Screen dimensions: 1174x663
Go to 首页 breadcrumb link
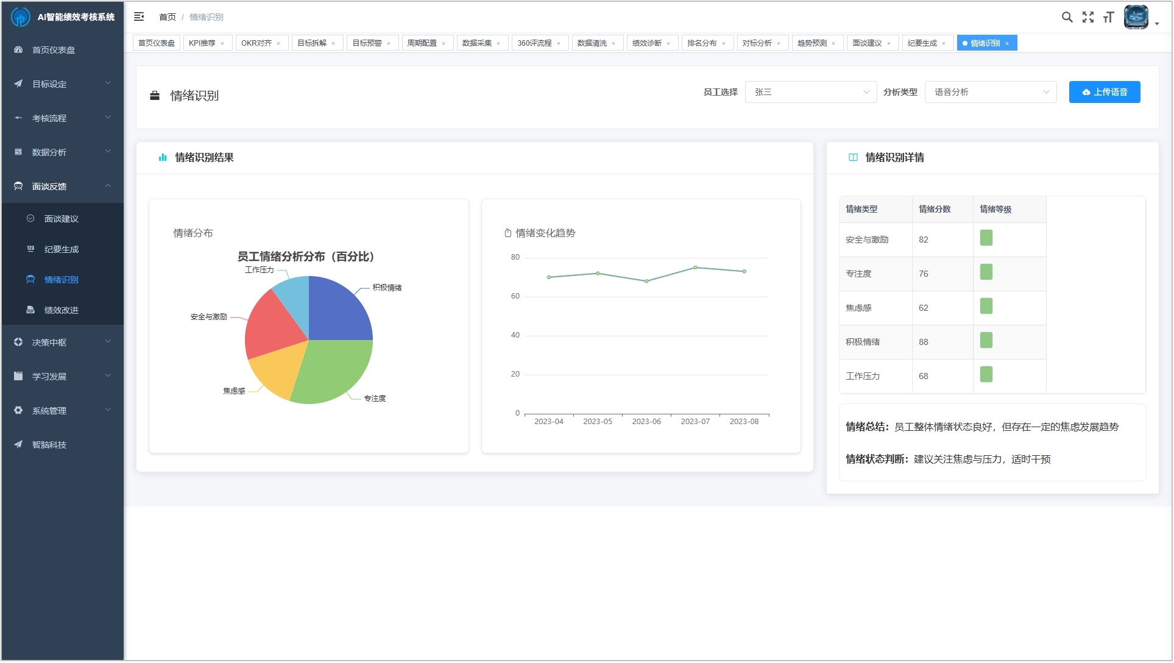[167, 17]
